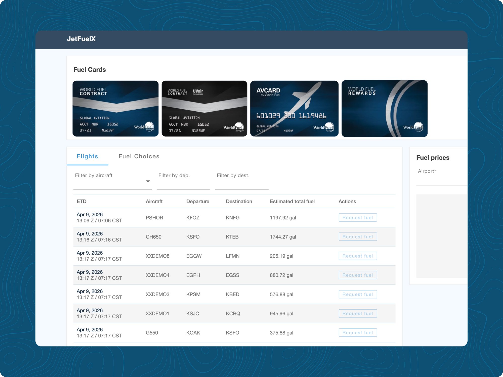Click fuel estimate 945.96 gal
This screenshot has height=377, width=503.
281,313
